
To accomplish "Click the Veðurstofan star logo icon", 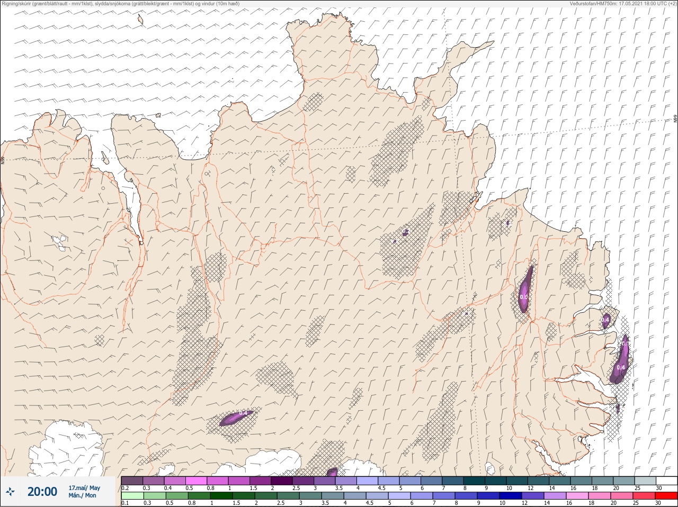I will [x=11, y=492].
